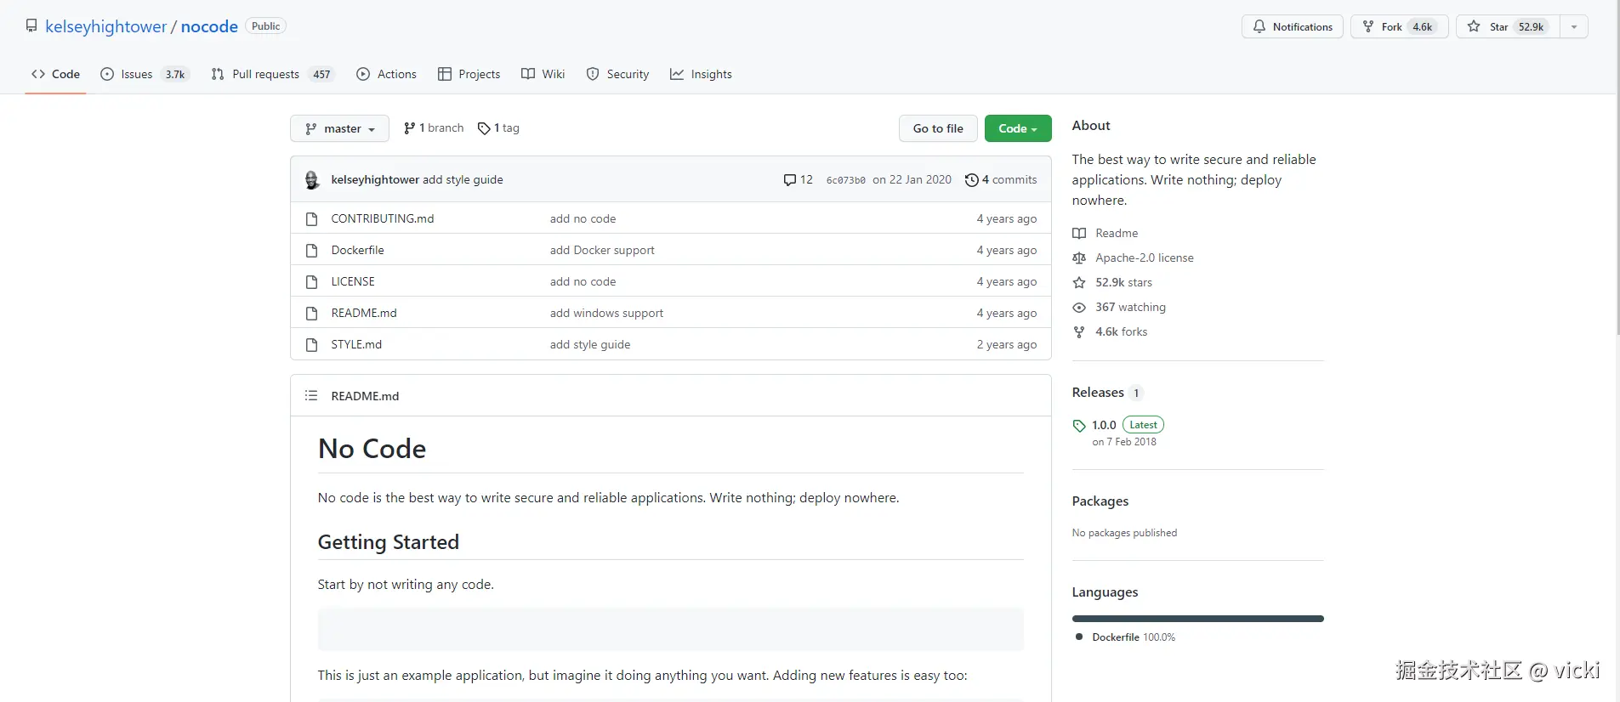
Task: Open the LICENSE file
Action: point(353,281)
